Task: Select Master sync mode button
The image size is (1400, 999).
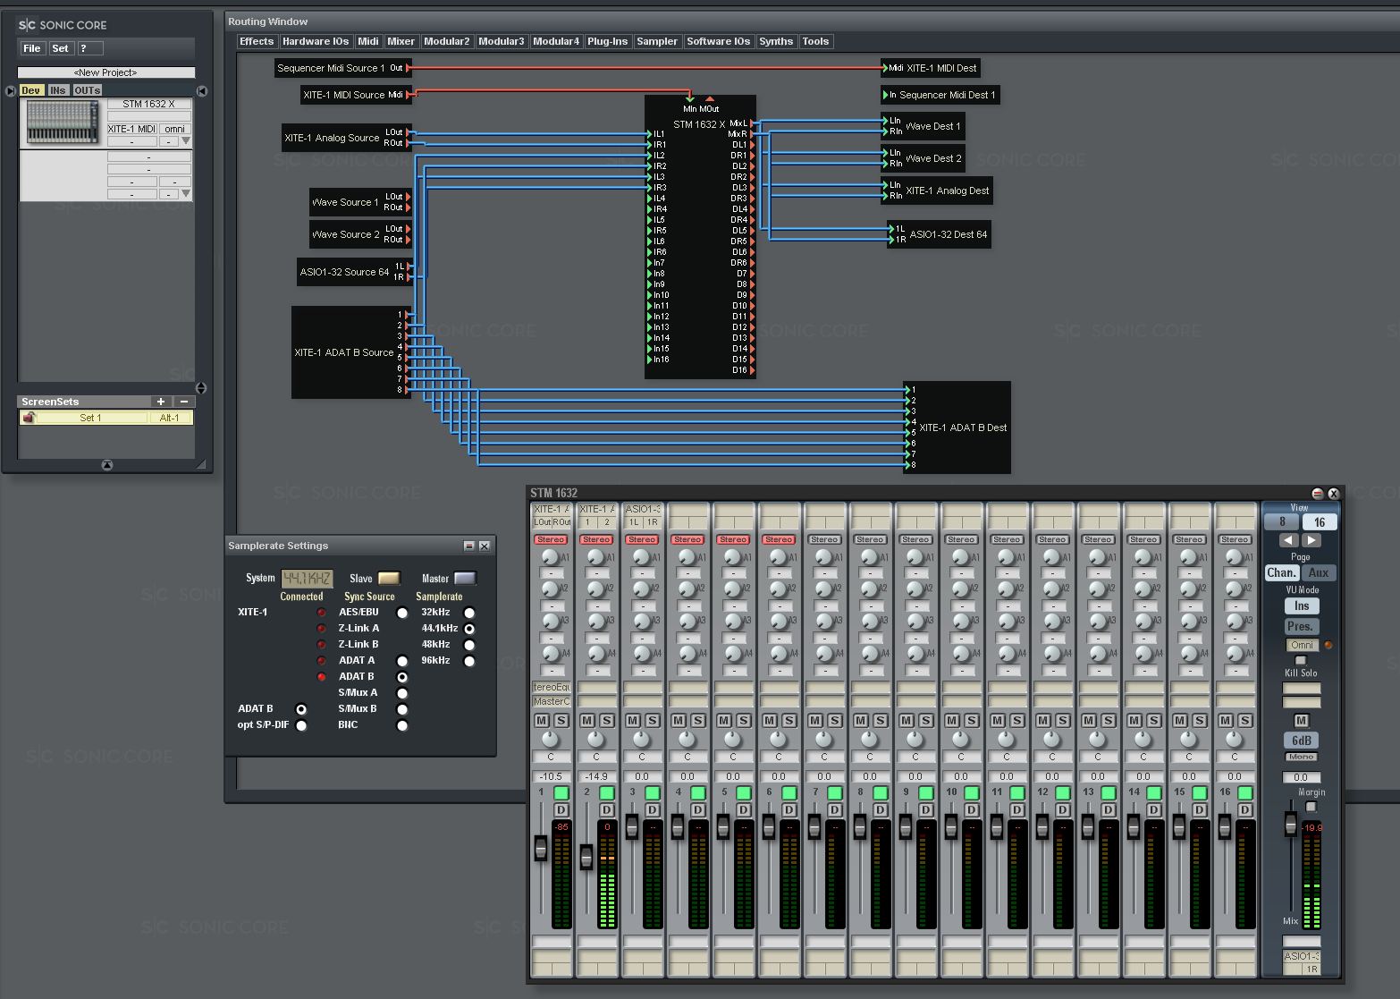Action: click(x=465, y=579)
